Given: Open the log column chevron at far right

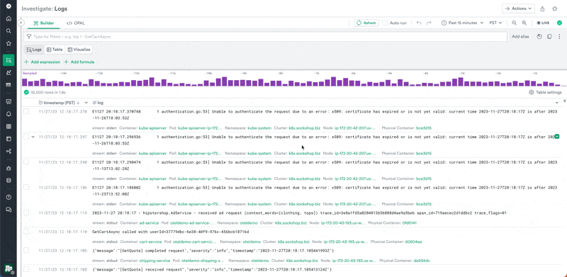Looking at the screenshot, I should (557, 103).
